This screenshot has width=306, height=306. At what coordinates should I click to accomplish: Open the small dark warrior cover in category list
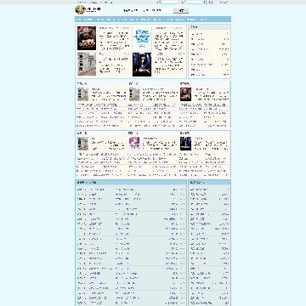185,94
